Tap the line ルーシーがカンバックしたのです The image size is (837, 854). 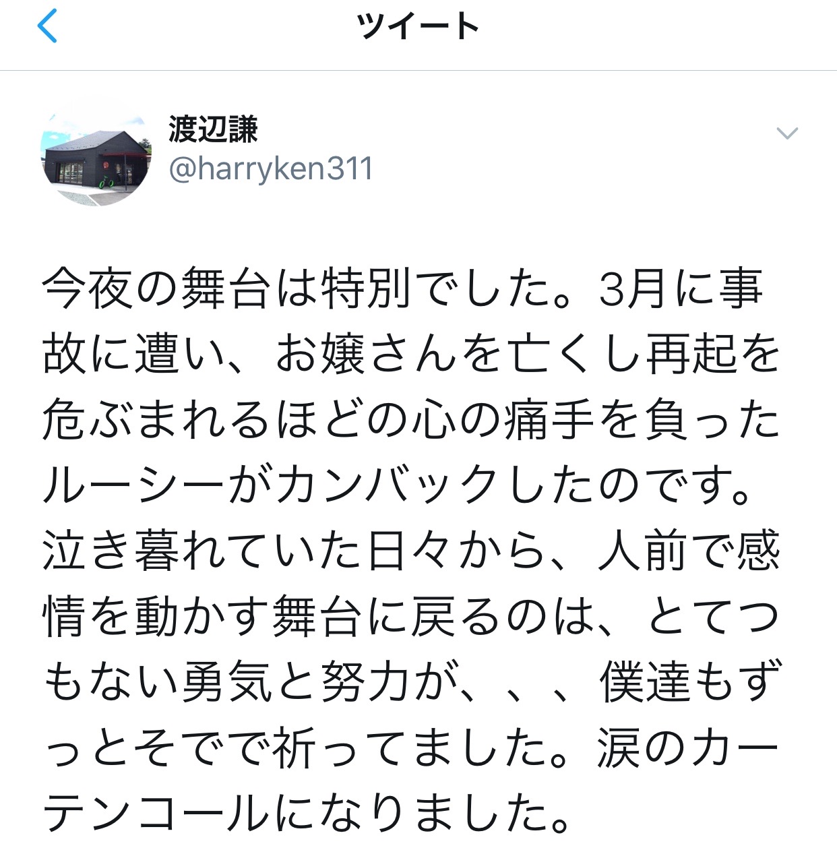pyautogui.click(x=398, y=486)
